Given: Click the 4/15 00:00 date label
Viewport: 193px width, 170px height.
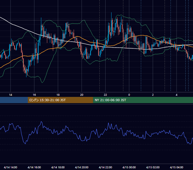Looking at the screenshot, I should pyautogui.click(x=129, y=167).
